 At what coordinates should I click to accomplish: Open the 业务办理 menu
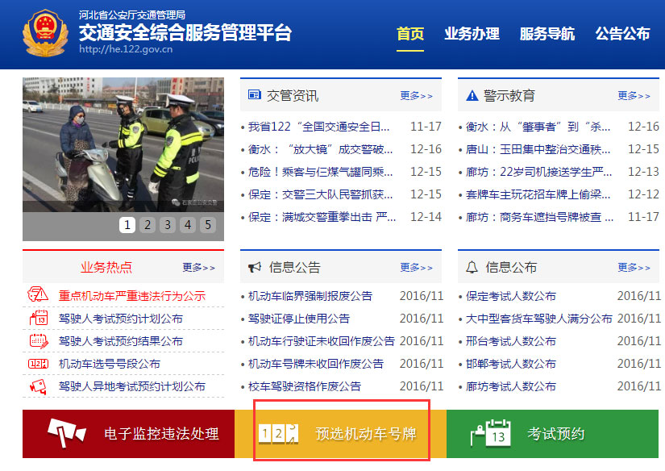coord(472,34)
